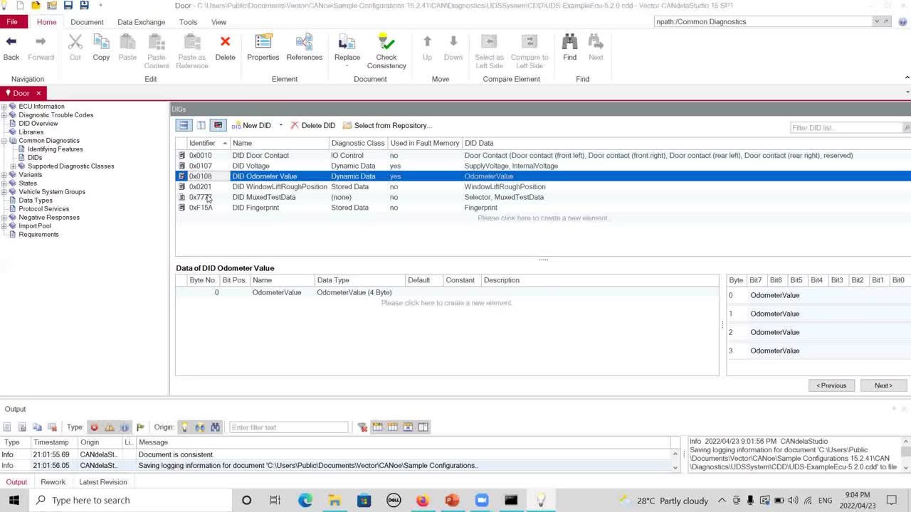The width and height of the screenshot is (911, 512).
Task: Toggle the light bulb origin filter
Action: (x=185, y=427)
